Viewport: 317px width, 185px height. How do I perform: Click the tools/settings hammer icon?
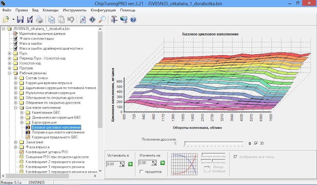point(114,19)
